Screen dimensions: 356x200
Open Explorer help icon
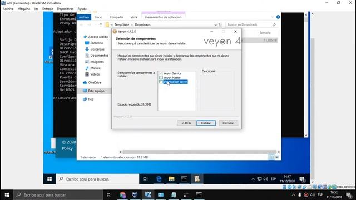pos(278,17)
